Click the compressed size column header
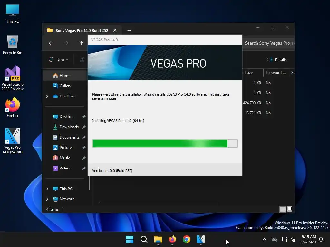The image size is (330, 247). tap(253, 73)
